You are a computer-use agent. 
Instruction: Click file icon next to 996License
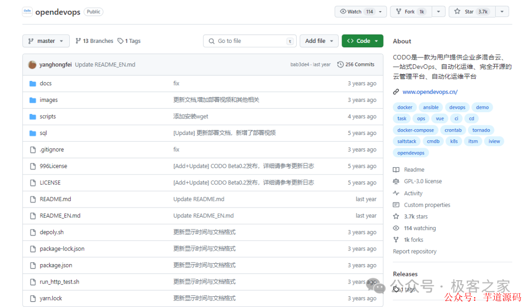[x=33, y=166]
